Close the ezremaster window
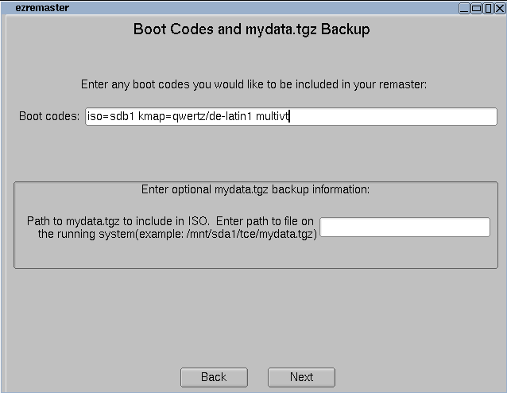 tap(500, 8)
